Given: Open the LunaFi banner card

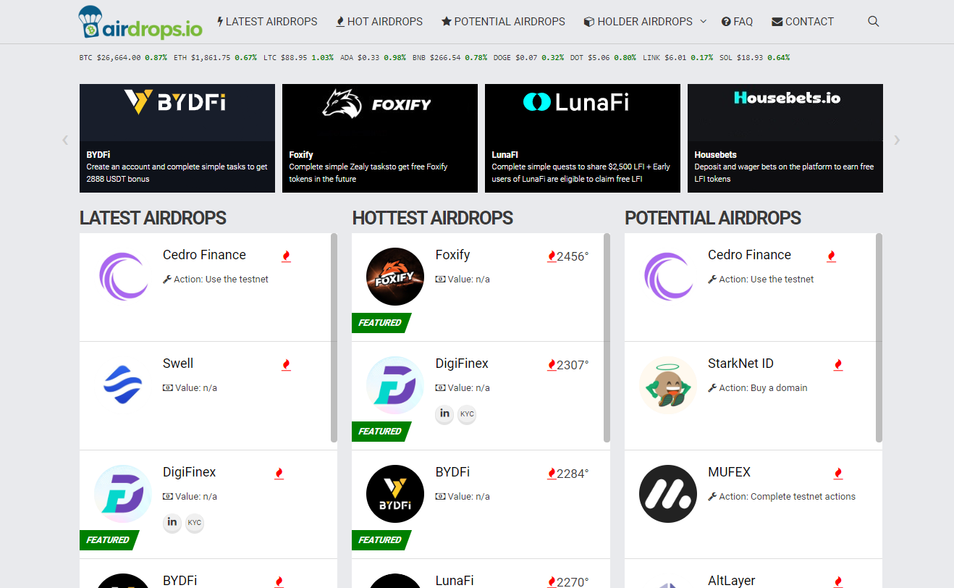Looking at the screenshot, I should click(x=583, y=138).
